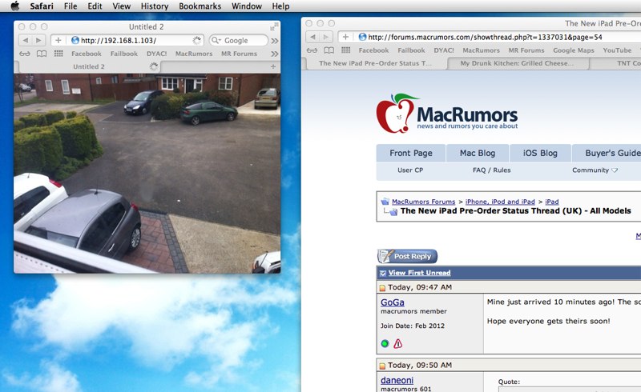The height and width of the screenshot is (392, 641).
Task: Open daneoni user profile
Action: 397,380
